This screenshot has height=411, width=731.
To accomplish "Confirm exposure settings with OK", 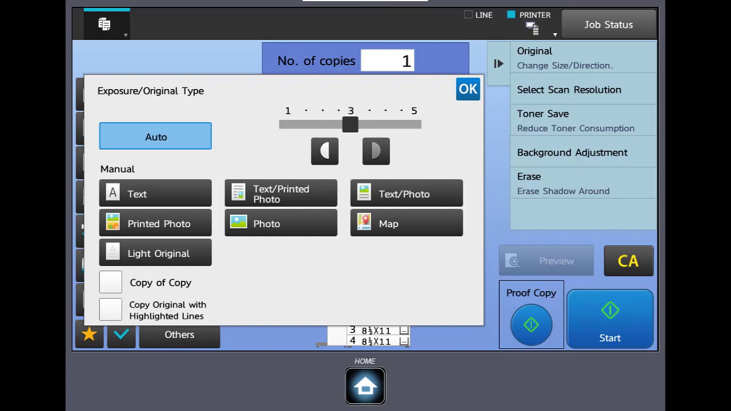I will point(468,89).
